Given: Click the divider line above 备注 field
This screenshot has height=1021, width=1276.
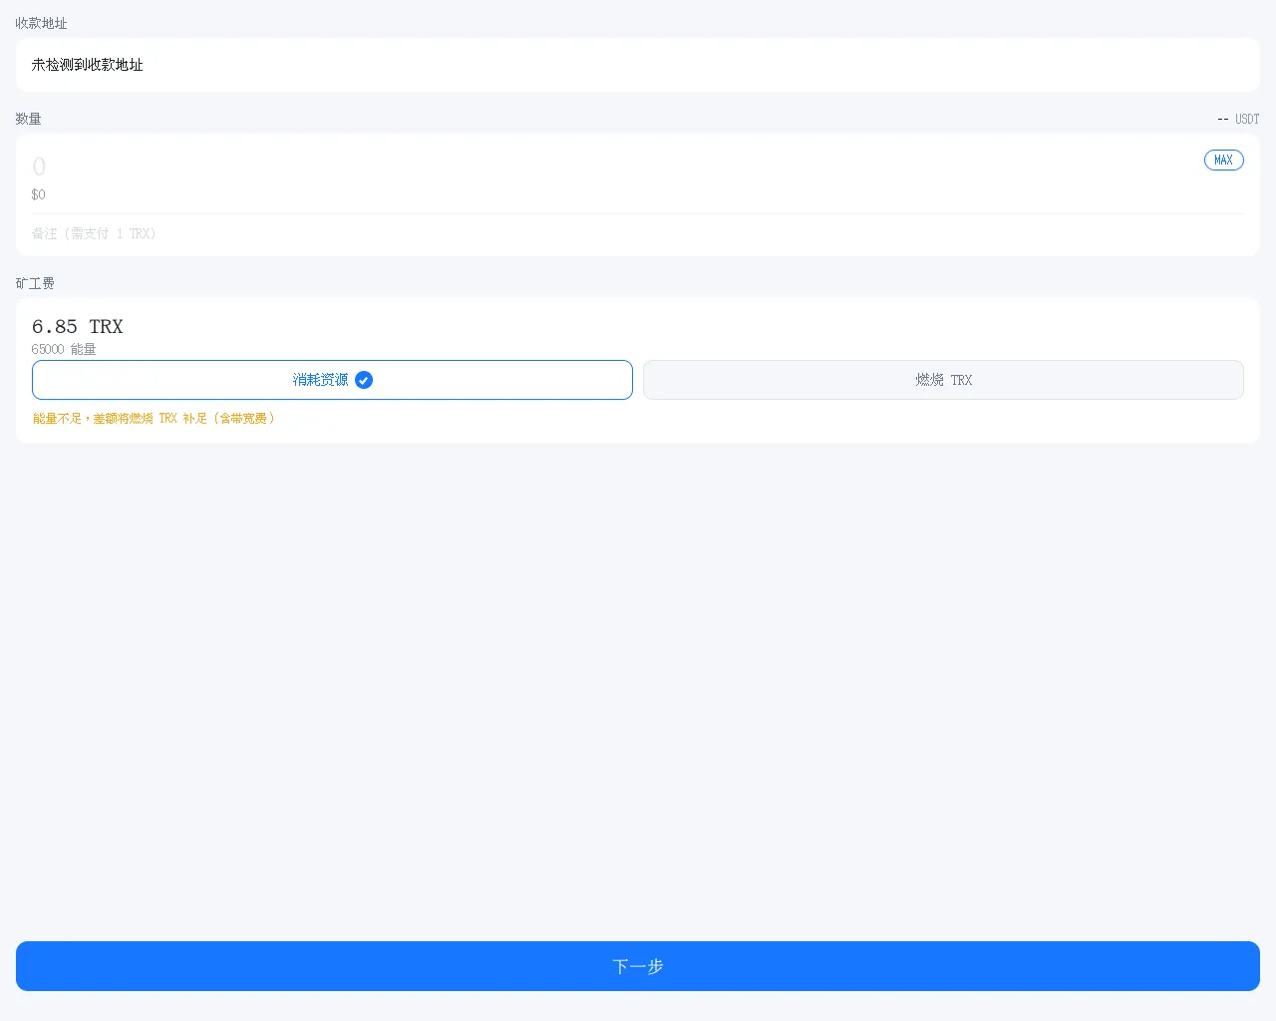Looking at the screenshot, I should pos(638,213).
